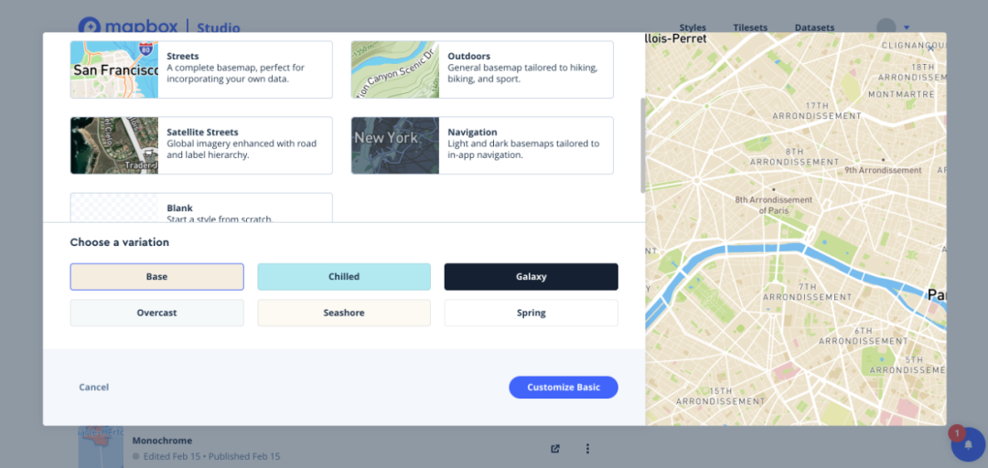
Task: Choose the Overcast variation
Action: coord(157,313)
